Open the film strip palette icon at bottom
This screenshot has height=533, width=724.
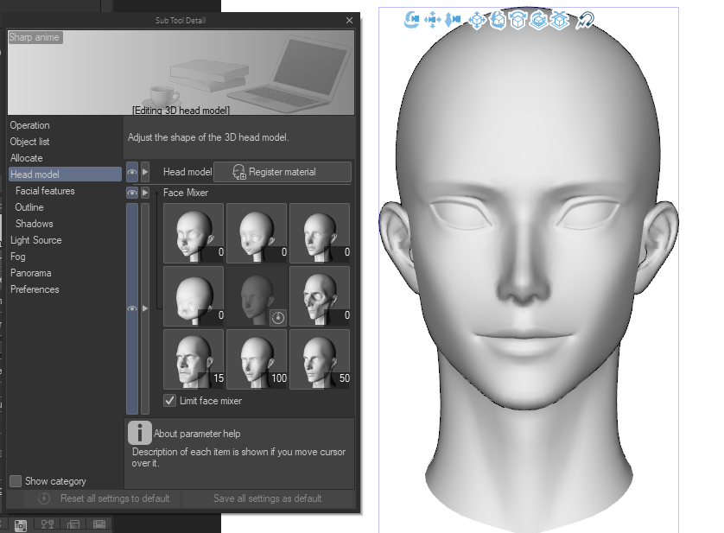99,524
